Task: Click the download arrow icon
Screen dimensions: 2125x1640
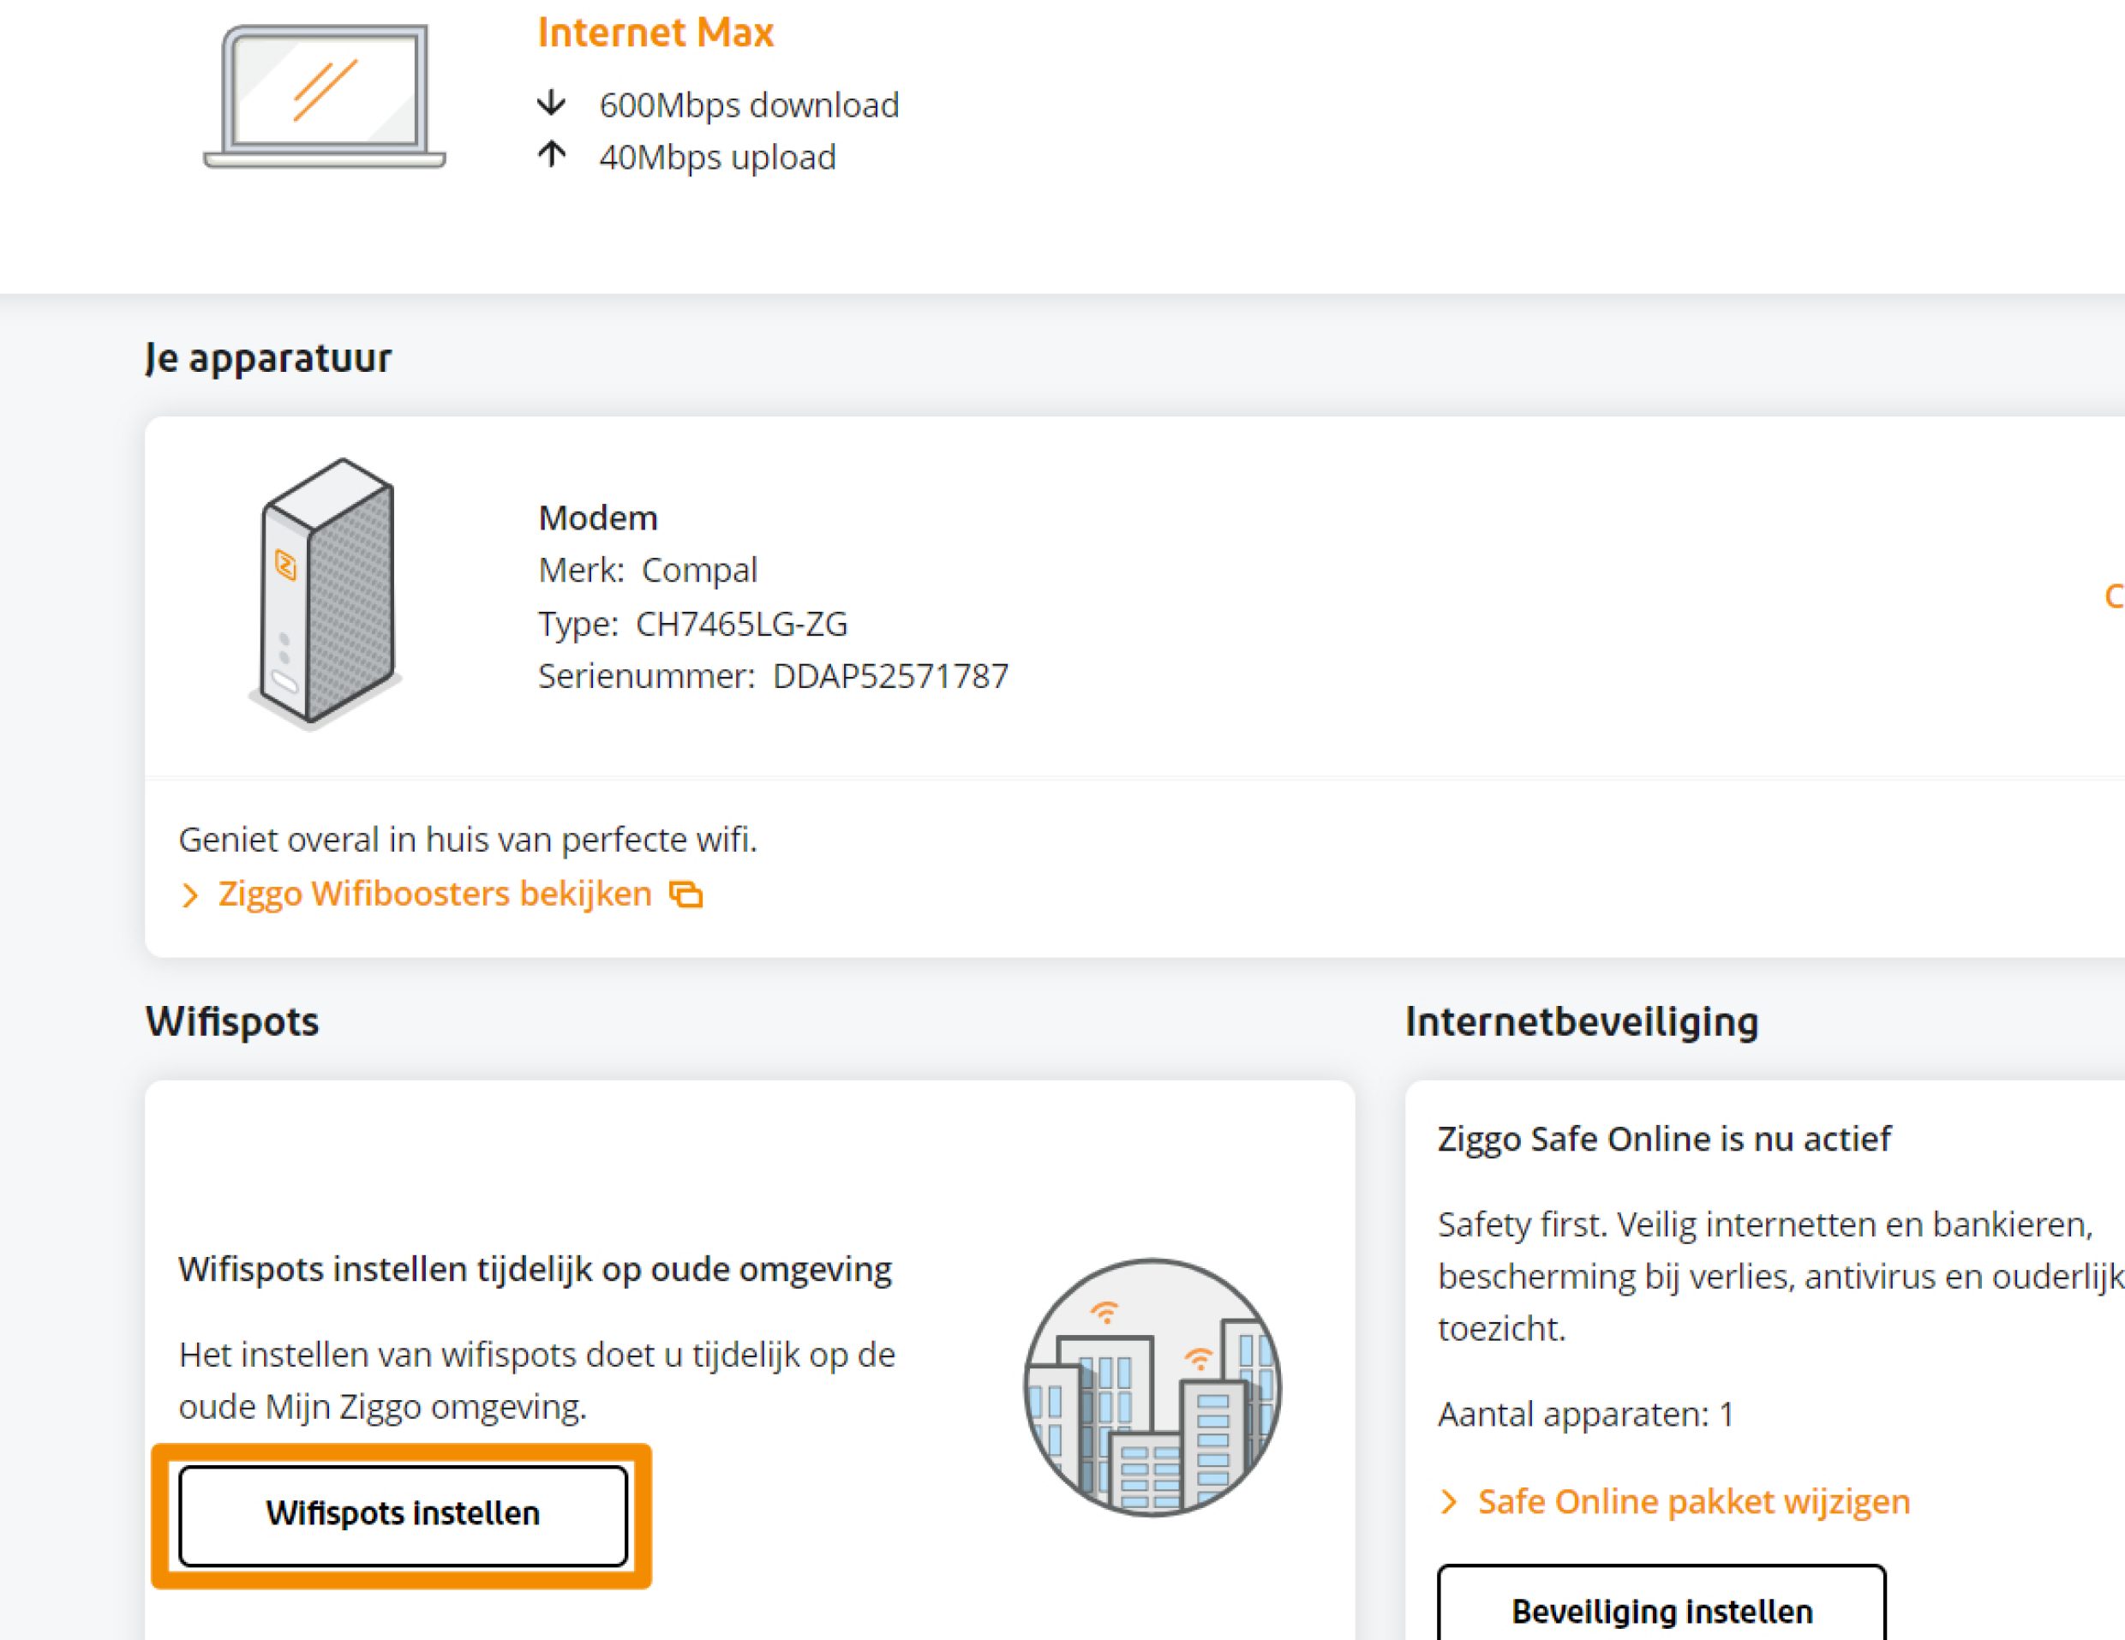Action: [552, 103]
